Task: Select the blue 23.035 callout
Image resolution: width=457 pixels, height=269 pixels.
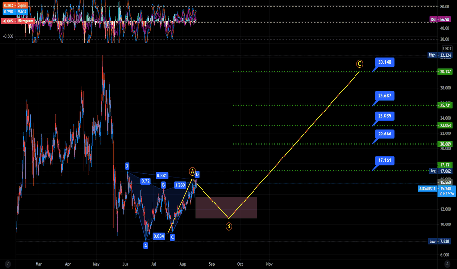Action: (384, 116)
